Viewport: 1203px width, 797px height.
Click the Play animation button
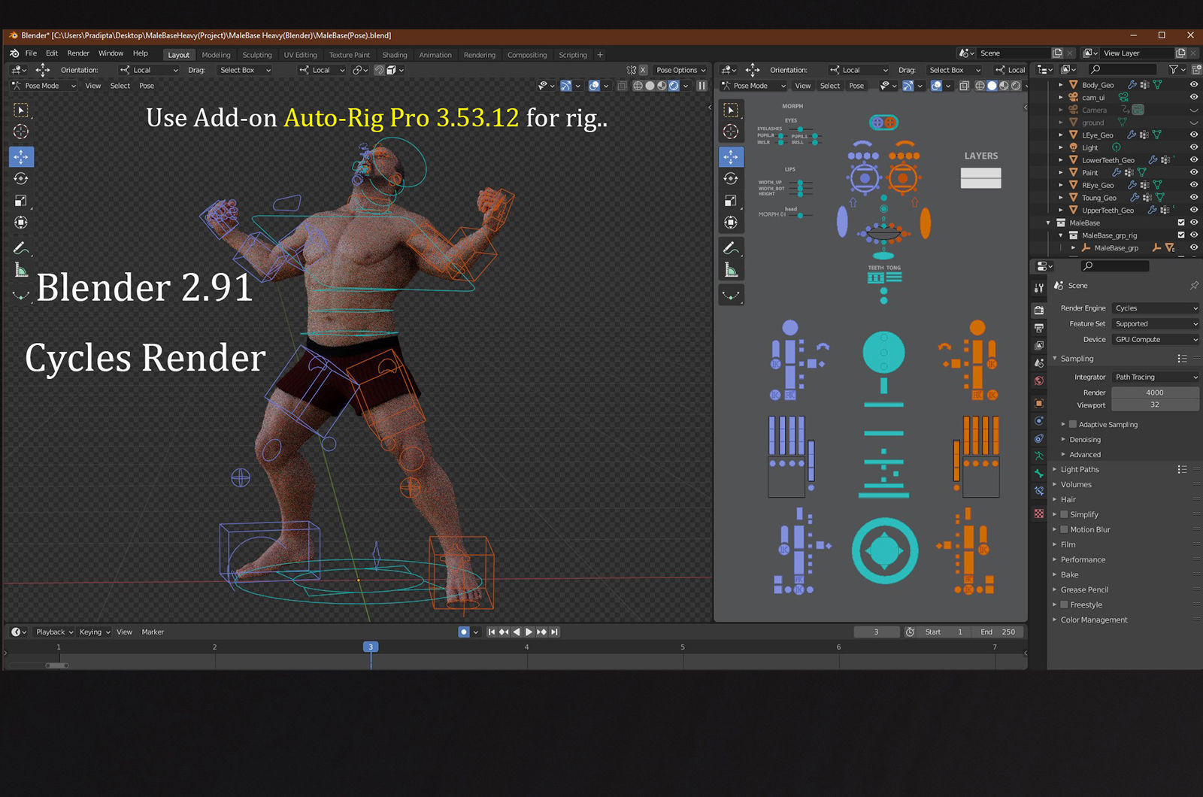[x=529, y=632]
